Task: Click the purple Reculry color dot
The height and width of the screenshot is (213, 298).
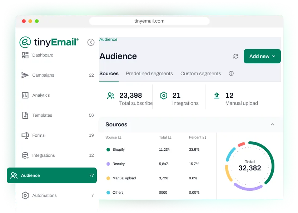Action: 108,164
